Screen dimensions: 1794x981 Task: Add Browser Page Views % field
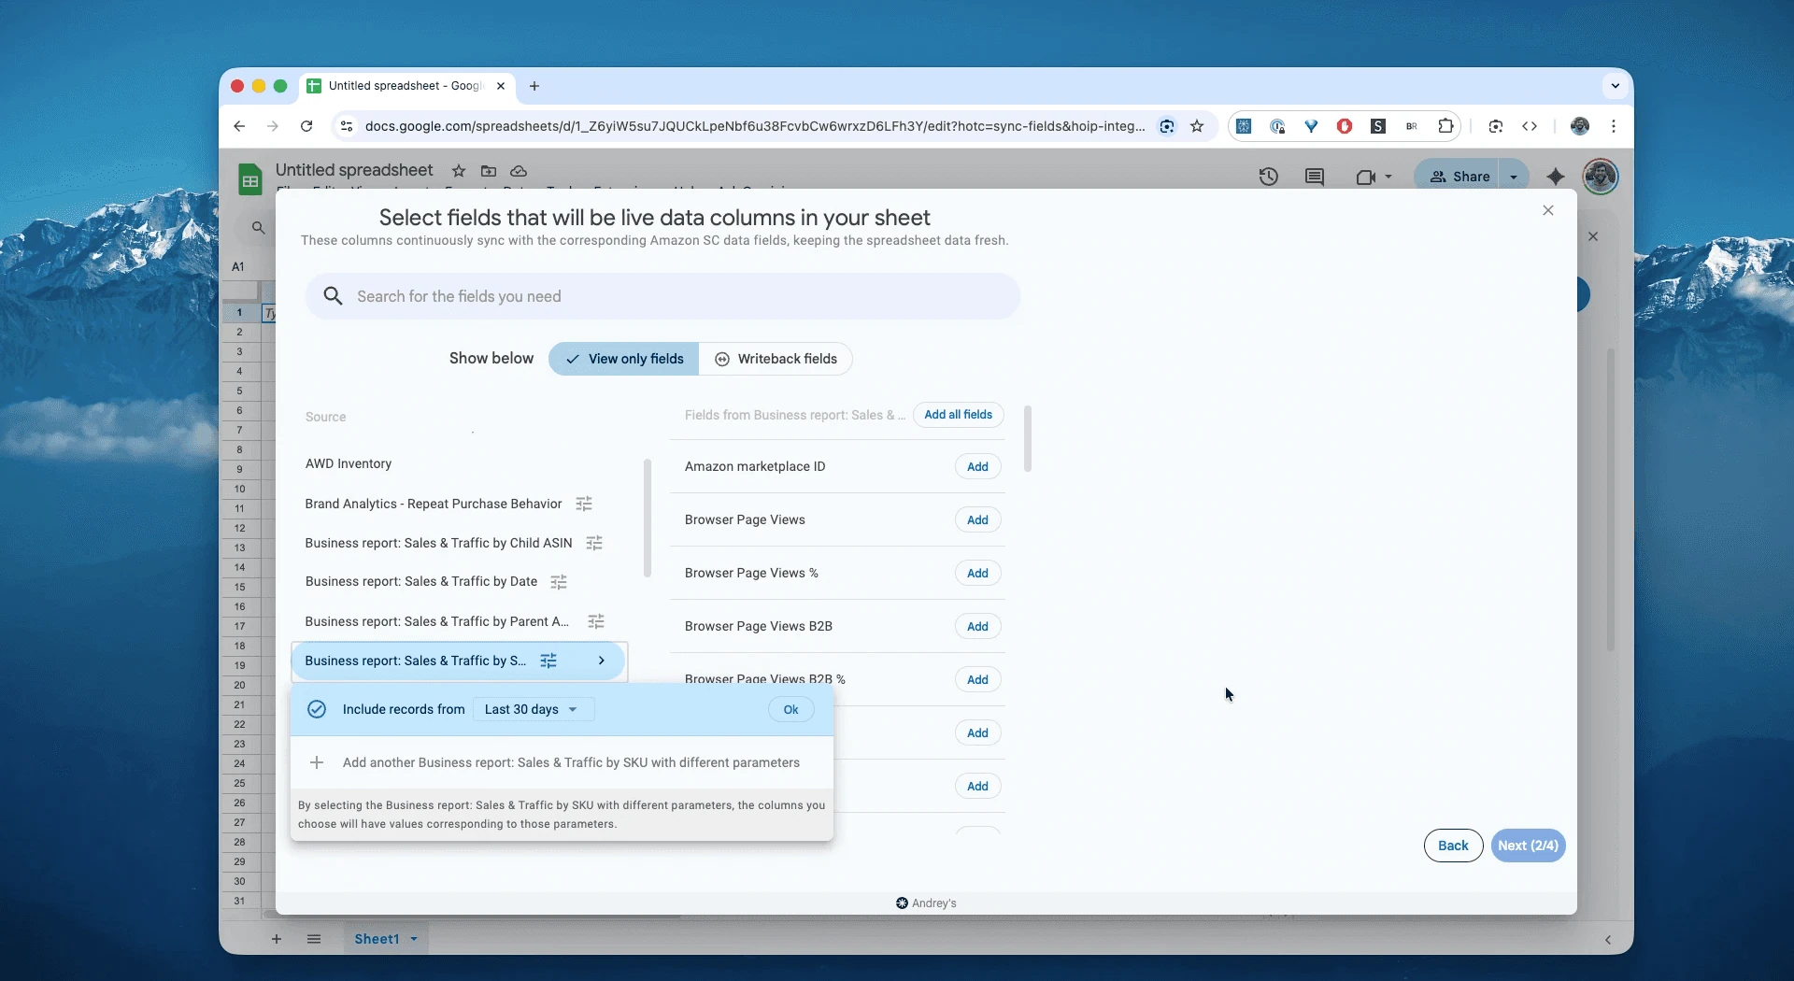(x=977, y=574)
